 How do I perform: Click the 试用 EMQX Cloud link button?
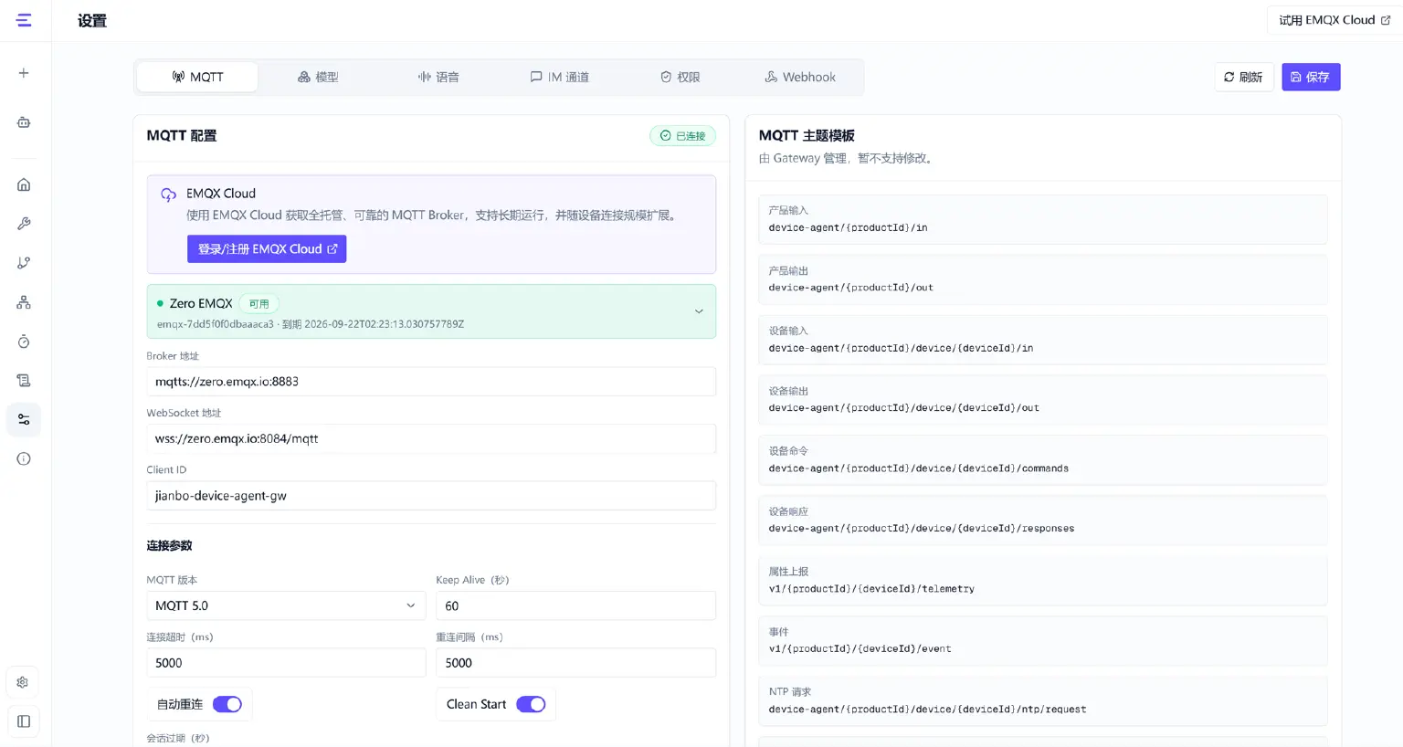(1334, 20)
